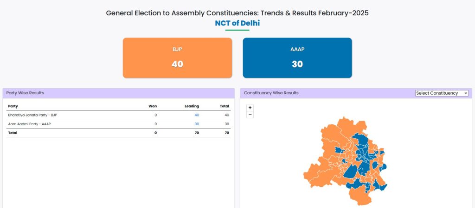Open AAAP's leading count link in table
This screenshot has width=475, height=208.
coord(197,124)
